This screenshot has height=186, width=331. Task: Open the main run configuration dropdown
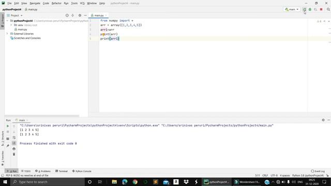(x=292, y=9)
